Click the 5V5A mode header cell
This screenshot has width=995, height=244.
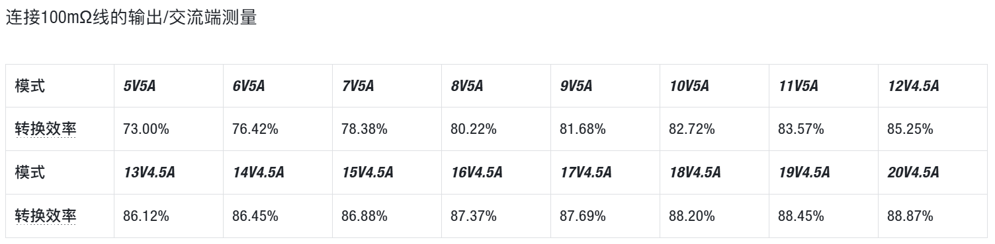pyautogui.click(x=140, y=86)
